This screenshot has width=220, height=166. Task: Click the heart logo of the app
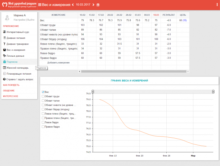pos(5,5)
